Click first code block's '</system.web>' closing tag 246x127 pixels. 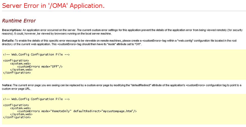pyautogui.click(x=21, y=69)
